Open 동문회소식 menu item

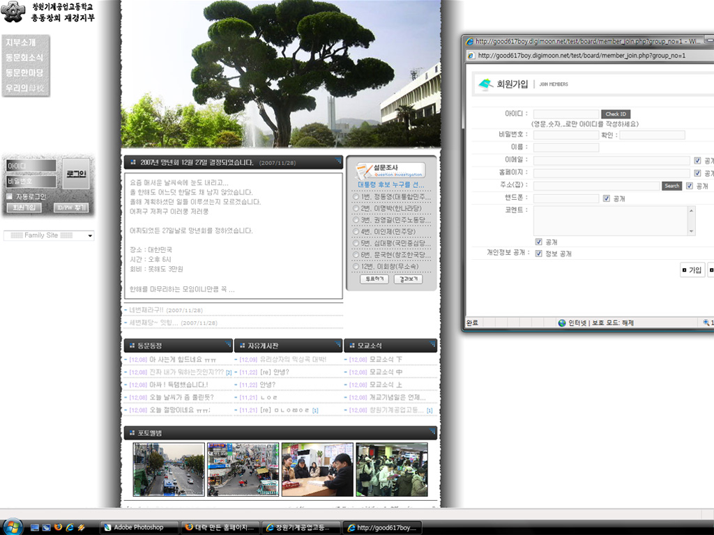tap(24, 58)
